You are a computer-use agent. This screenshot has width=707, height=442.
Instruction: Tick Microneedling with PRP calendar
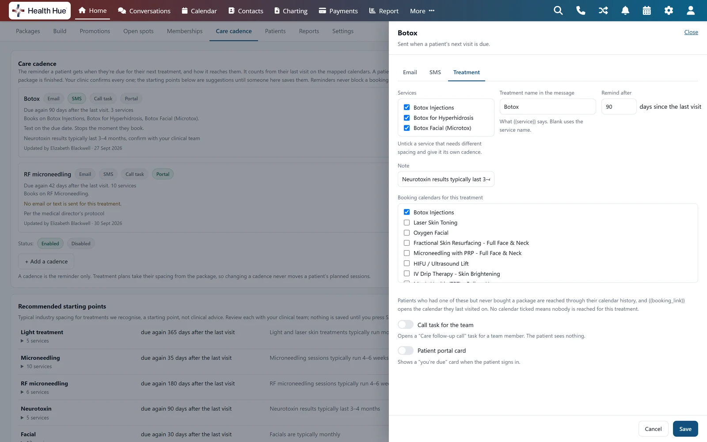click(x=407, y=253)
